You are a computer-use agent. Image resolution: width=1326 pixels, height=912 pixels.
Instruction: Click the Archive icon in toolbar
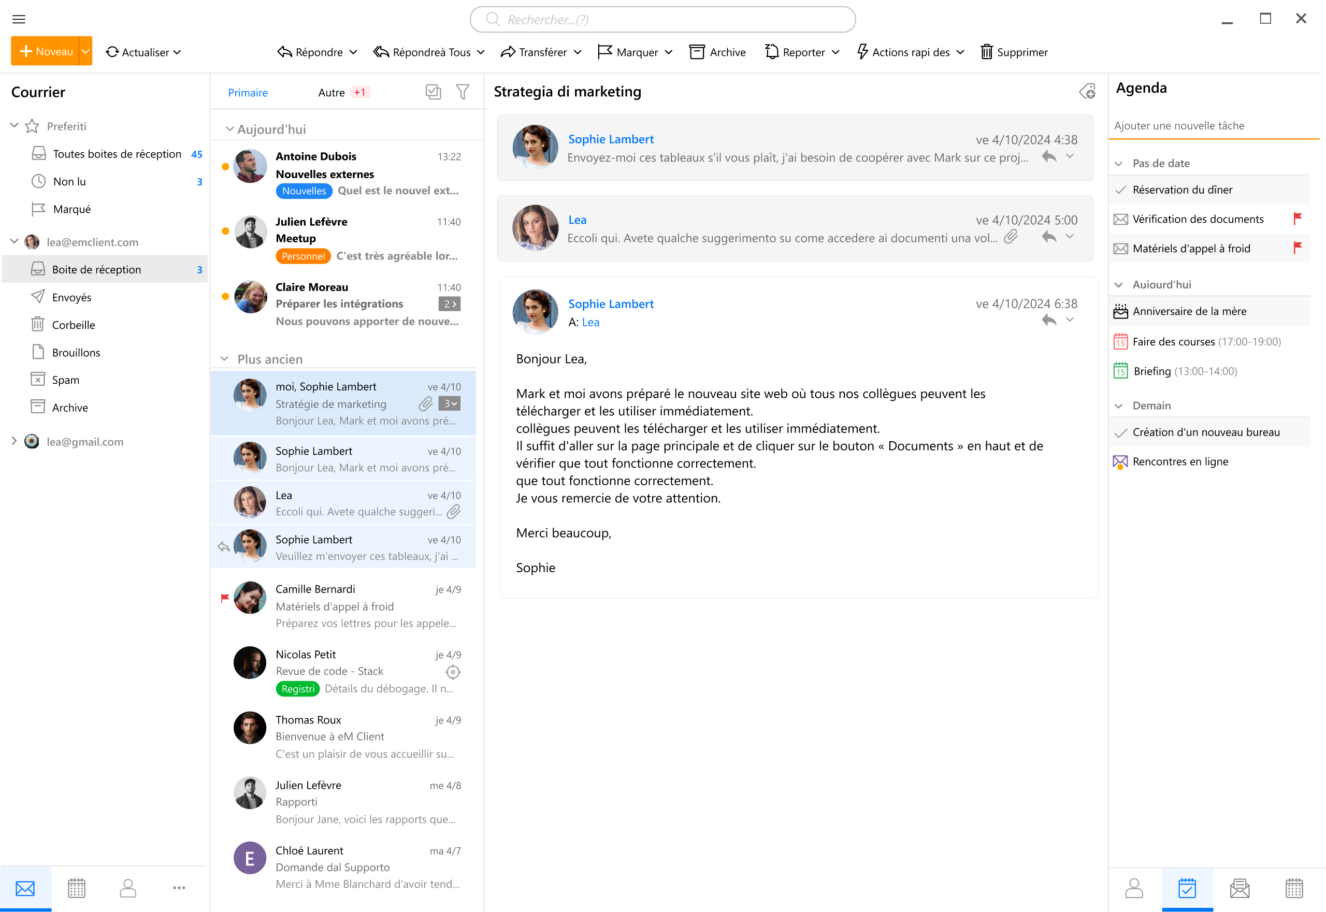pyautogui.click(x=697, y=51)
